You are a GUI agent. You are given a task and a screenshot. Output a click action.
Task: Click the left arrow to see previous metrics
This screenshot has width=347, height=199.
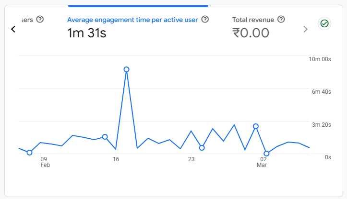(x=13, y=29)
